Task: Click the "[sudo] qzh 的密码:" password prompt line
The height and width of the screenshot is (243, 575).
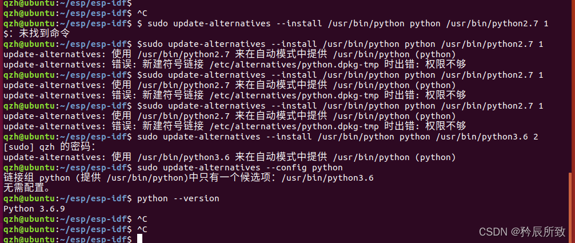Action: 50,146
